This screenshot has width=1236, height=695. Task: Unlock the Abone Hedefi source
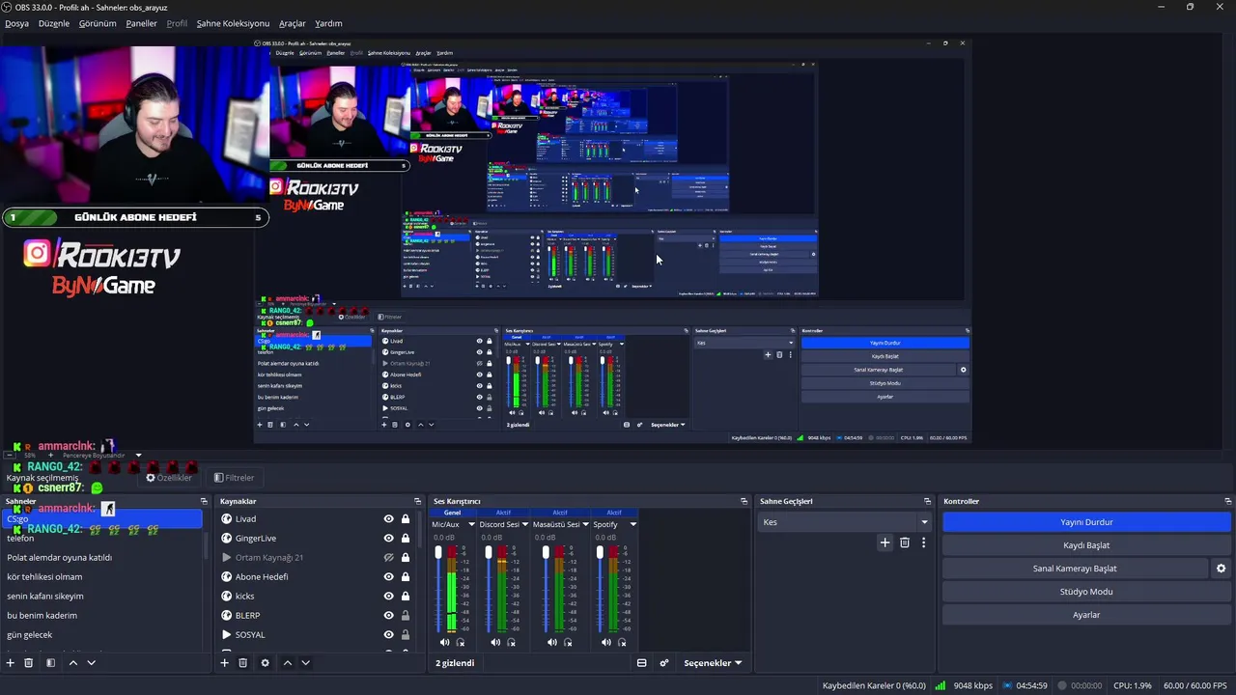[x=406, y=576]
